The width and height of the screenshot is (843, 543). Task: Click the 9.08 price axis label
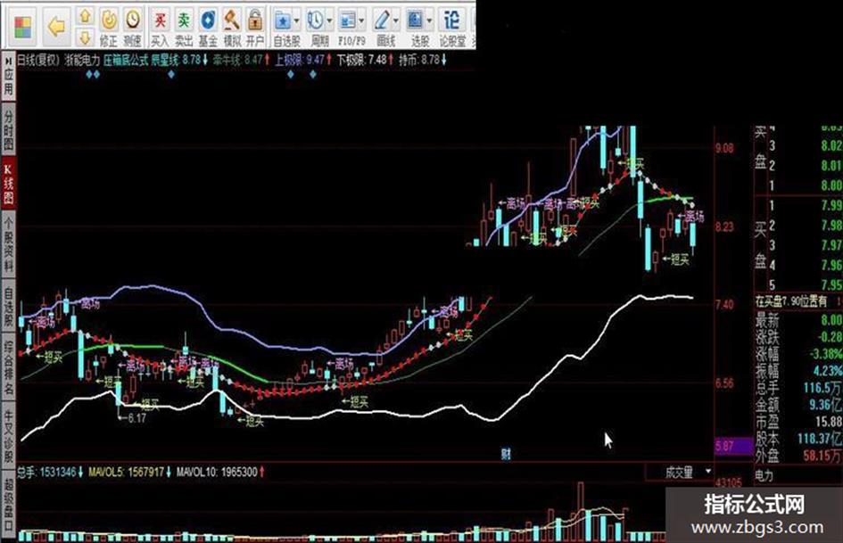tap(724, 148)
